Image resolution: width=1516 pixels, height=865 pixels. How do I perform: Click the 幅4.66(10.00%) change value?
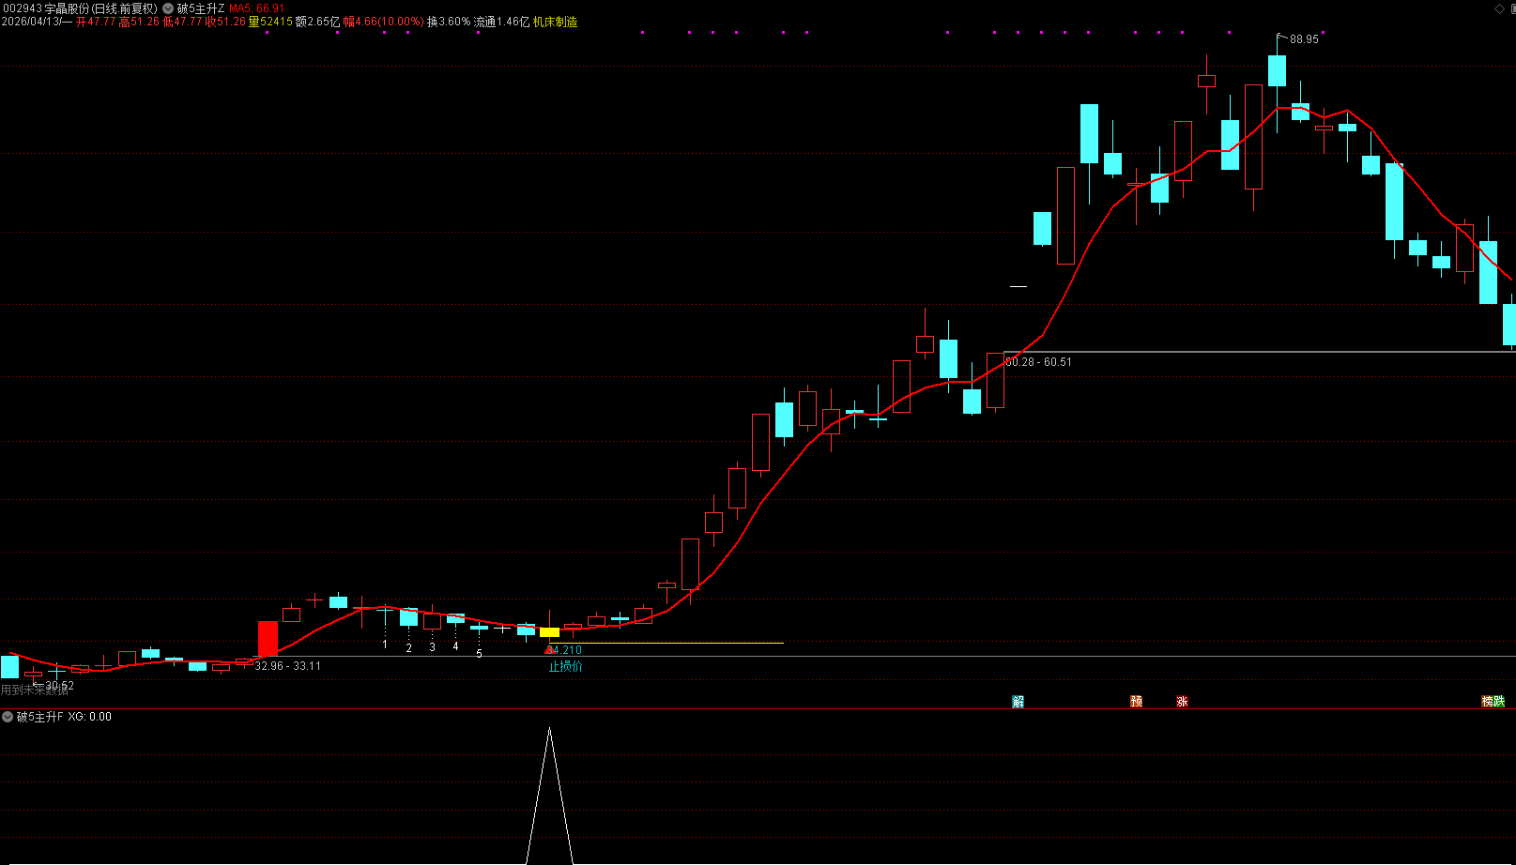pyautogui.click(x=383, y=22)
